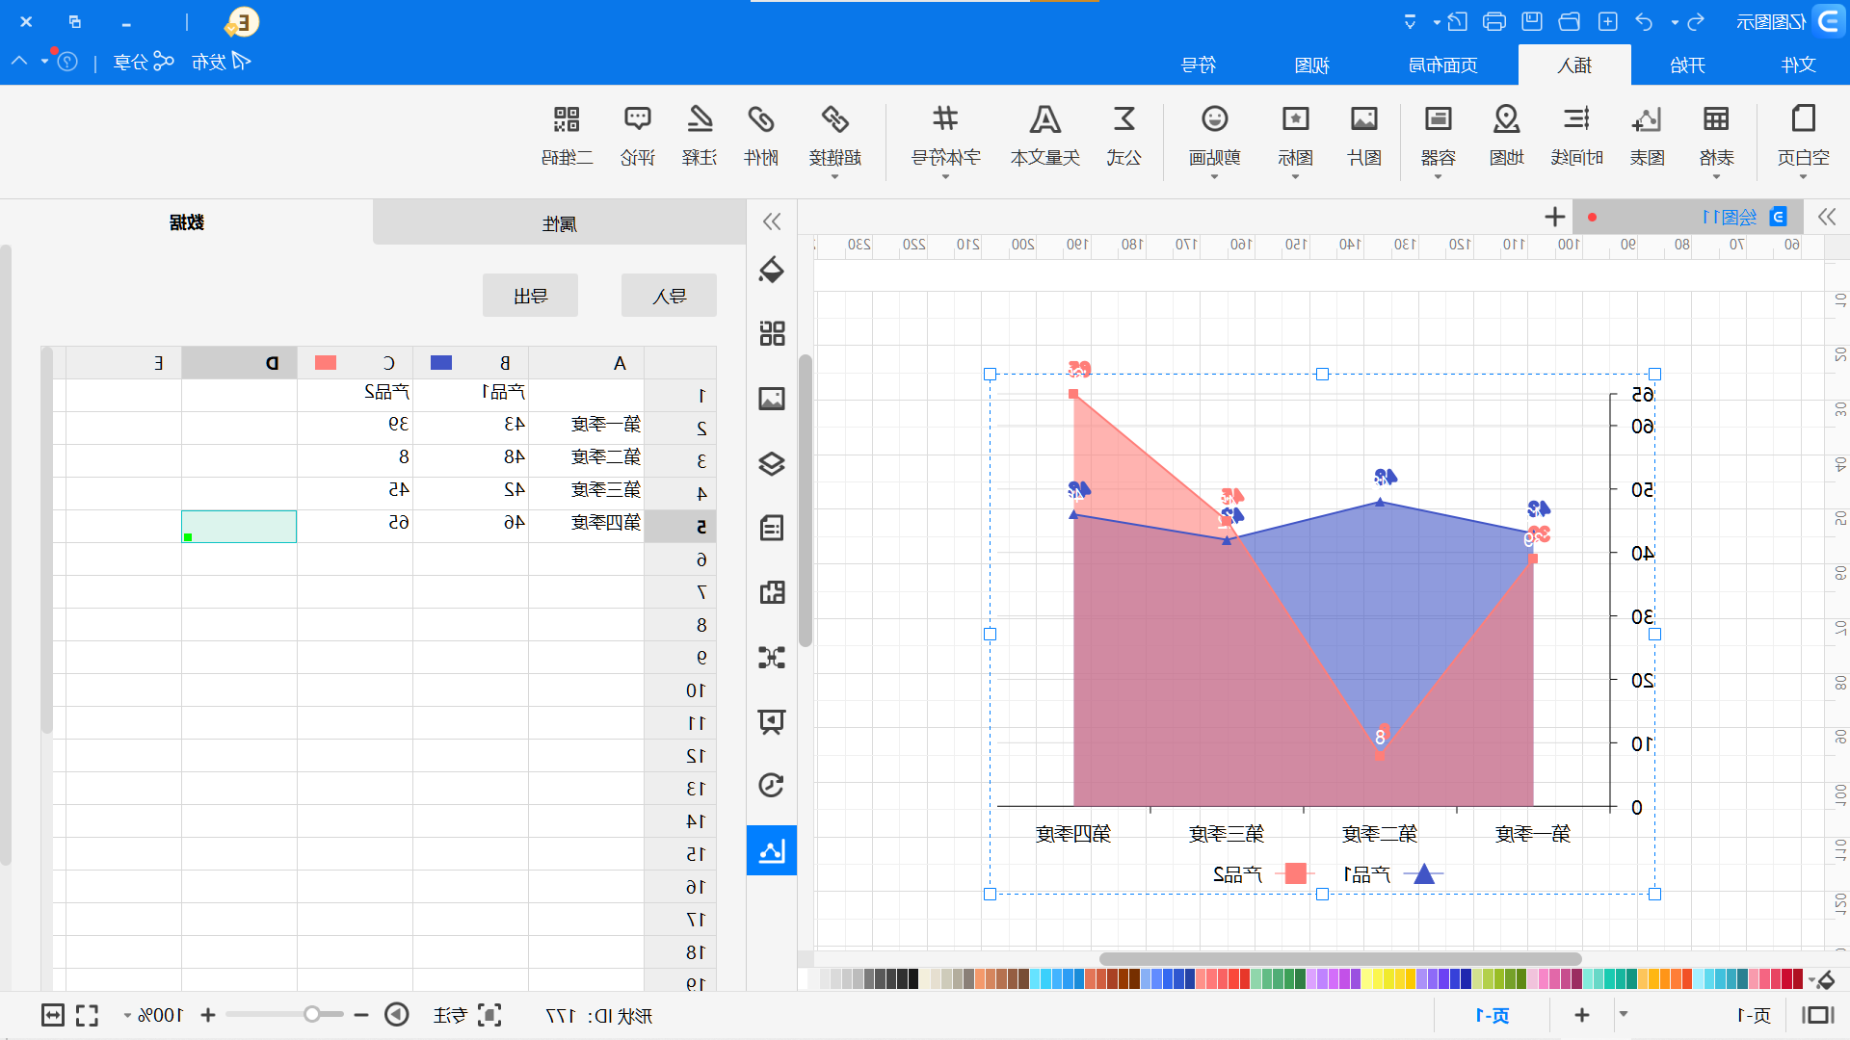This screenshot has width=1850, height=1040.
Task: Click the Print icon in title bar
Action: click(1493, 21)
